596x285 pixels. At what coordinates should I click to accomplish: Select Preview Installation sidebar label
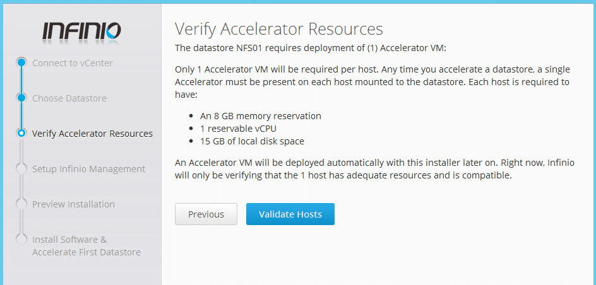pyautogui.click(x=73, y=204)
